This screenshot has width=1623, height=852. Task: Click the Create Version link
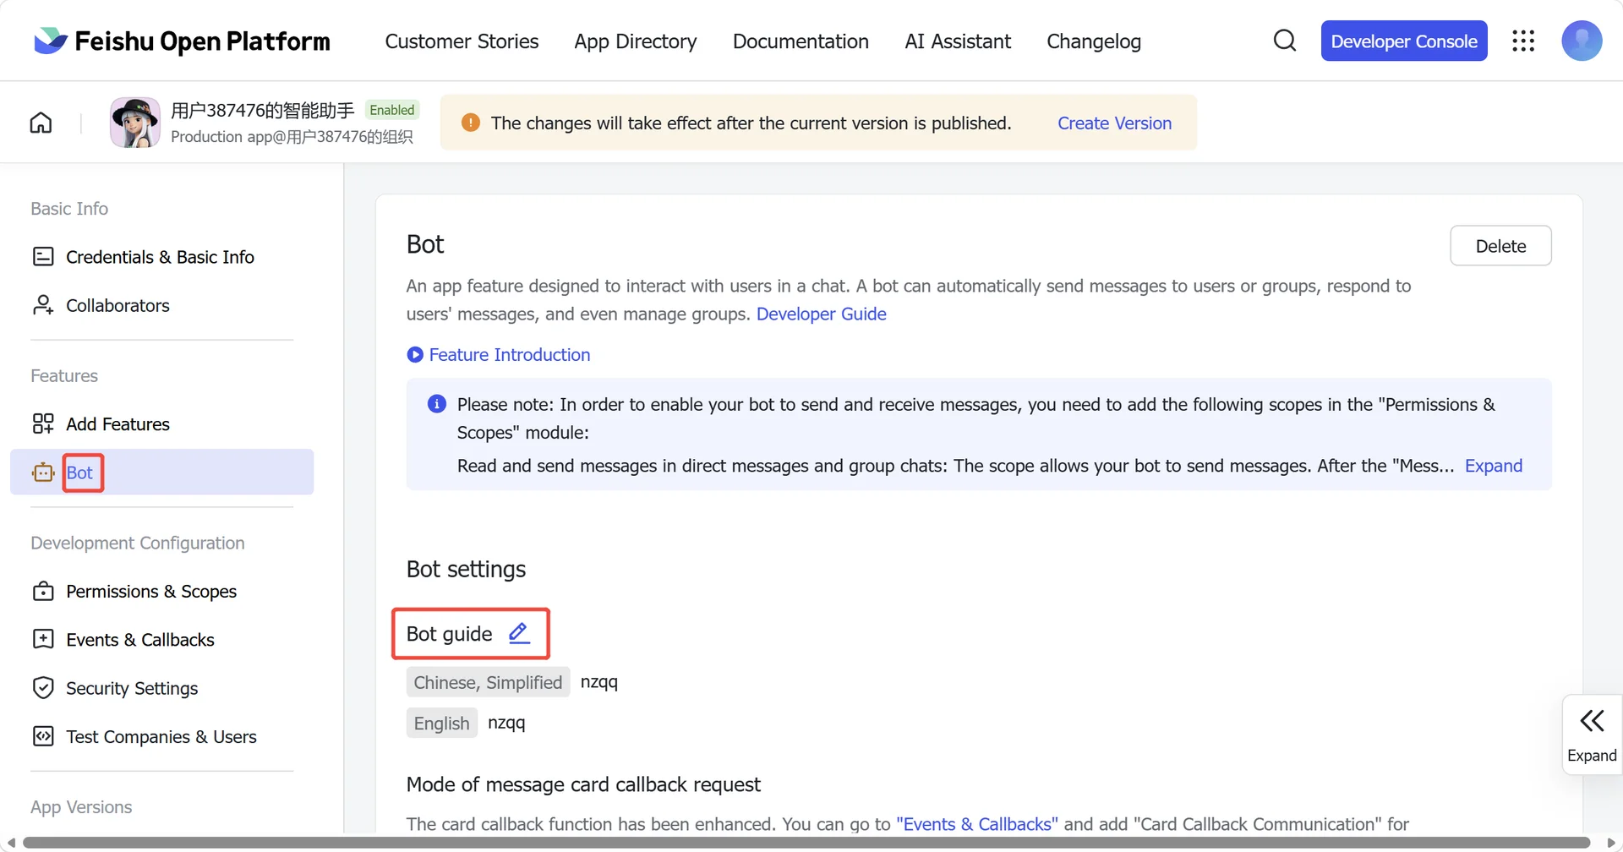coord(1114,123)
